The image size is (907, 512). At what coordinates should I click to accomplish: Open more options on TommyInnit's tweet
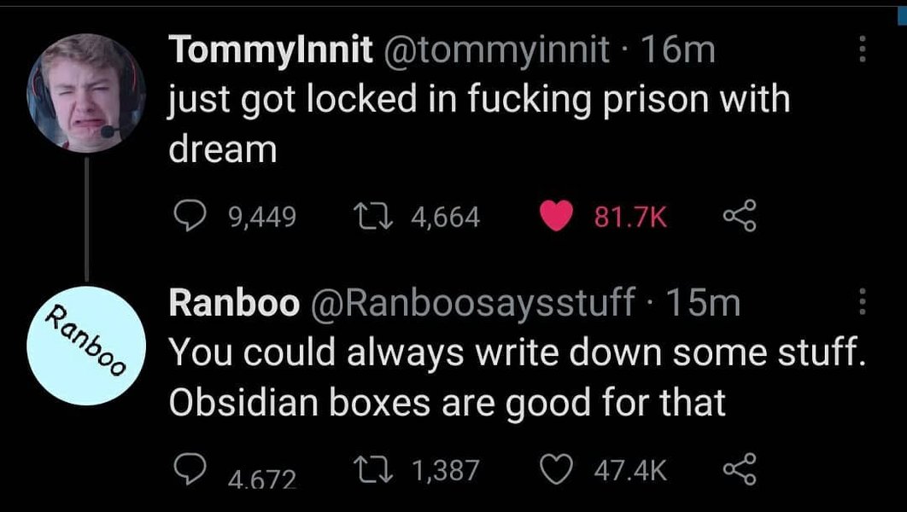(862, 49)
